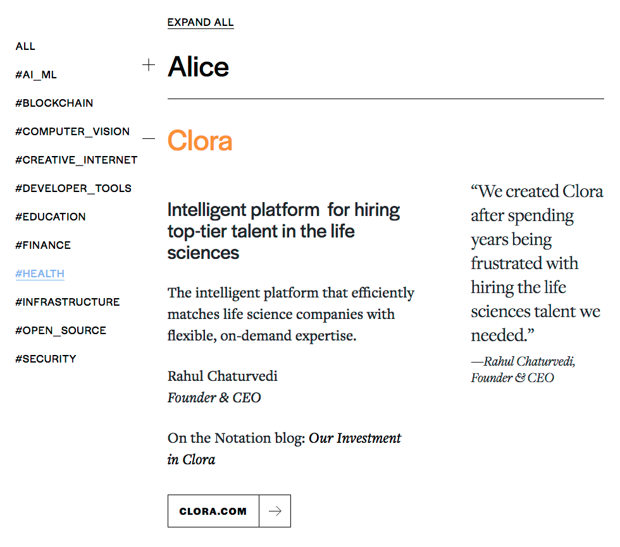Click Expand All link
This screenshot has width=620, height=547.
[x=201, y=23]
